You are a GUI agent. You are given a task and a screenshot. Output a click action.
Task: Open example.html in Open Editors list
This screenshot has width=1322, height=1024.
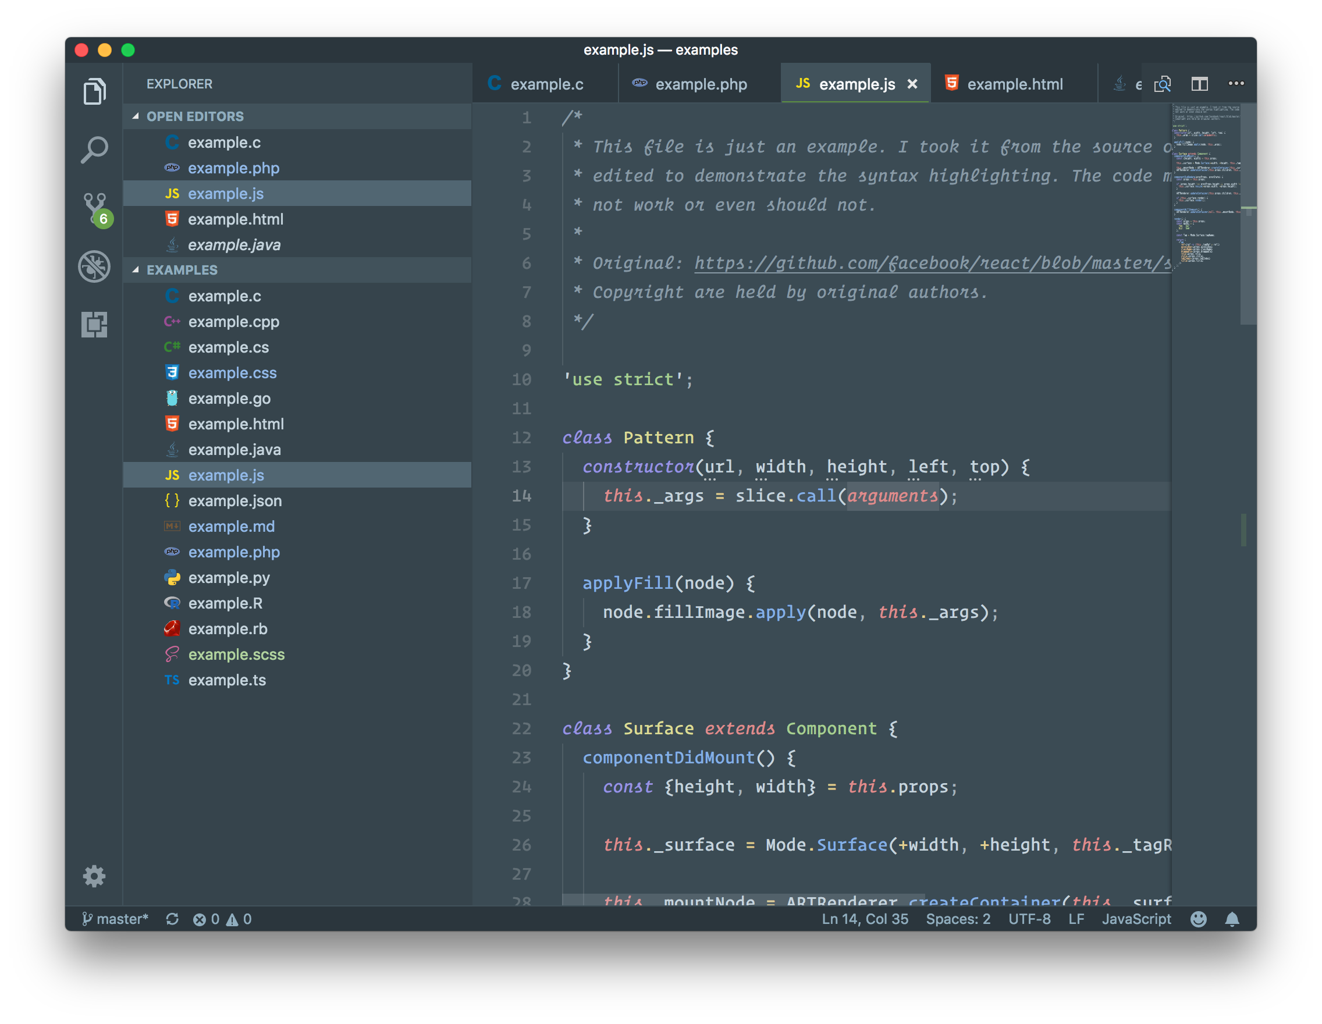click(297, 219)
